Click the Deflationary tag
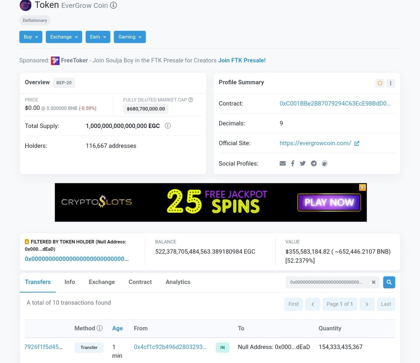The width and height of the screenshot is (420, 363). [35, 20]
